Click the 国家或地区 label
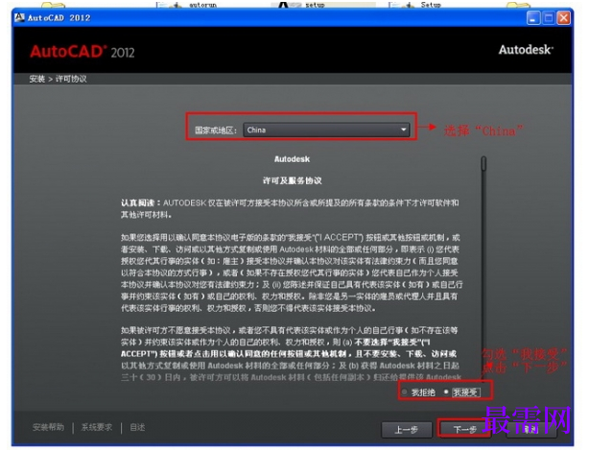This screenshot has height=450, width=589. point(216,130)
